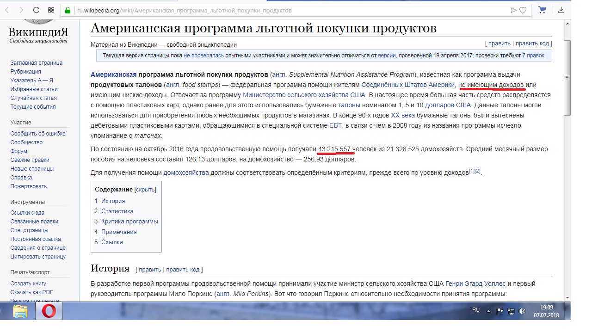Click править link beside the article title
Screen dimensions: 592x333
pyautogui.click(x=499, y=43)
